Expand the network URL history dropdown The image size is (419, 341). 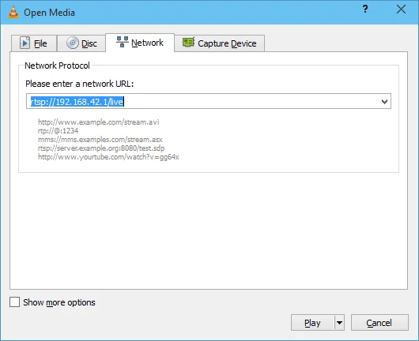coord(384,101)
